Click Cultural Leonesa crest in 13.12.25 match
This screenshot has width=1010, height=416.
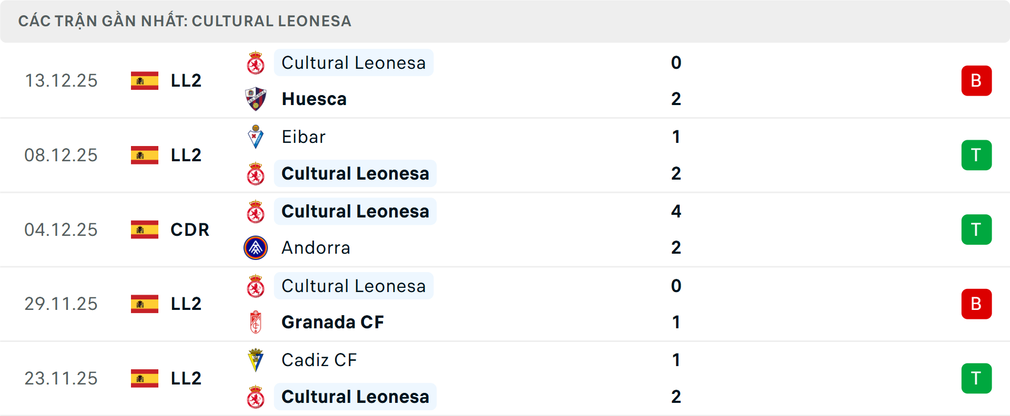point(256,63)
